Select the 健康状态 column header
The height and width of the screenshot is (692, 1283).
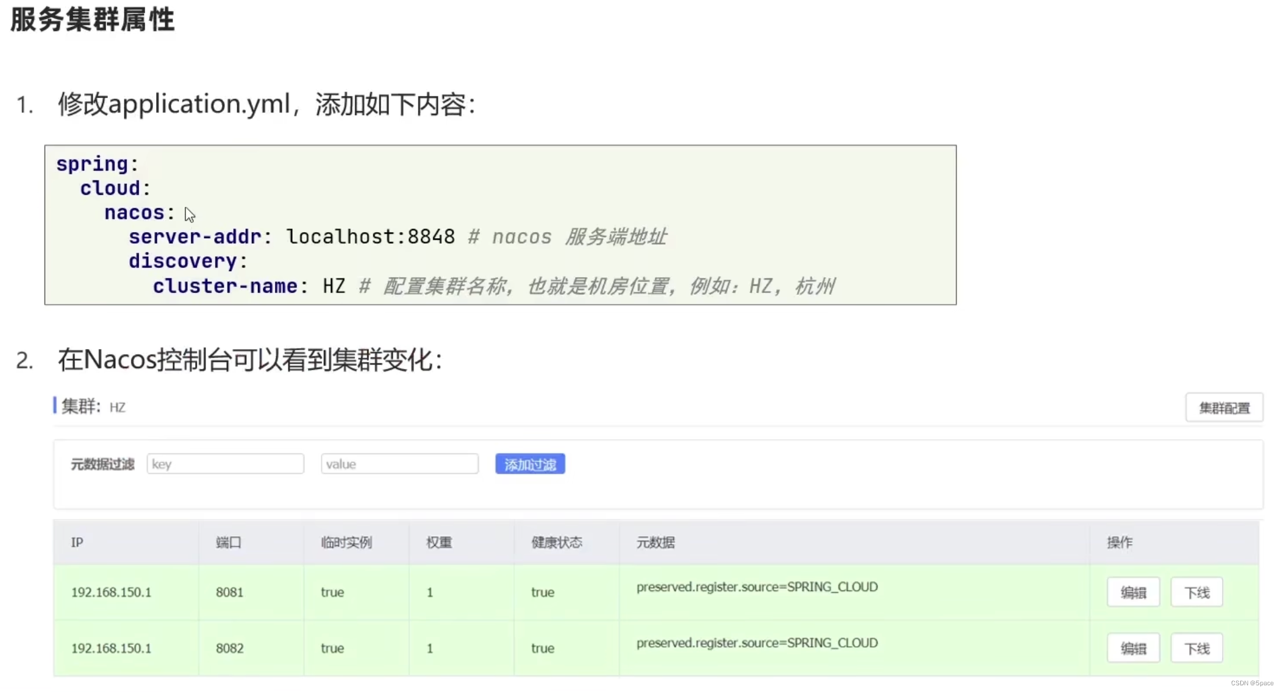point(557,542)
